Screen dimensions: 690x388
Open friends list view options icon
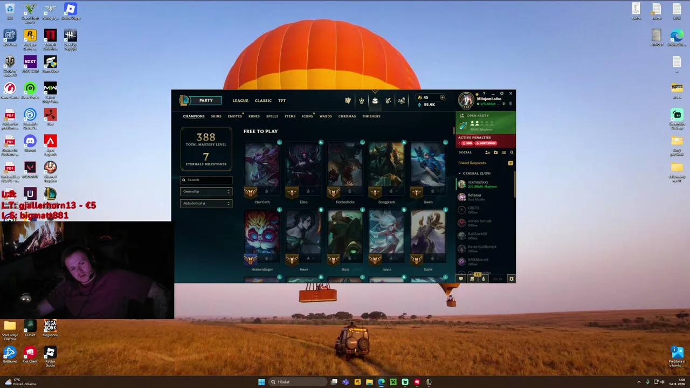[503, 153]
